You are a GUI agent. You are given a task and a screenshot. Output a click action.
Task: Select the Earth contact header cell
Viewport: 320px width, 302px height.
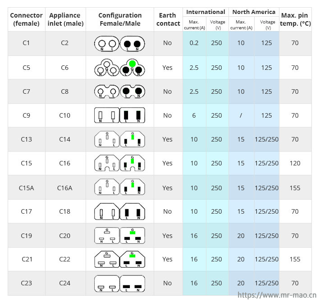pyautogui.click(x=168, y=19)
